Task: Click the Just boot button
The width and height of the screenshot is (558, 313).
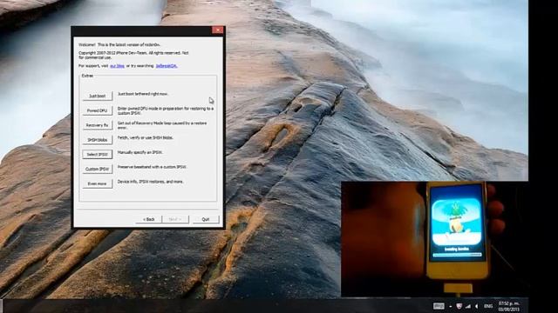Action: pos(97,96)
